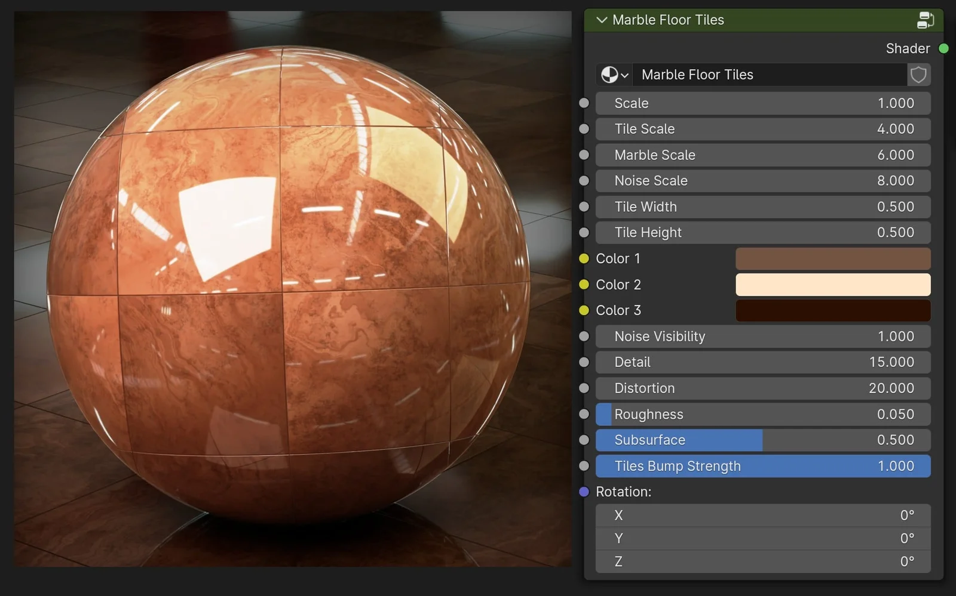Toggle the fake user shield icon
Screen dimensions: 956x596
pos(918,75)
